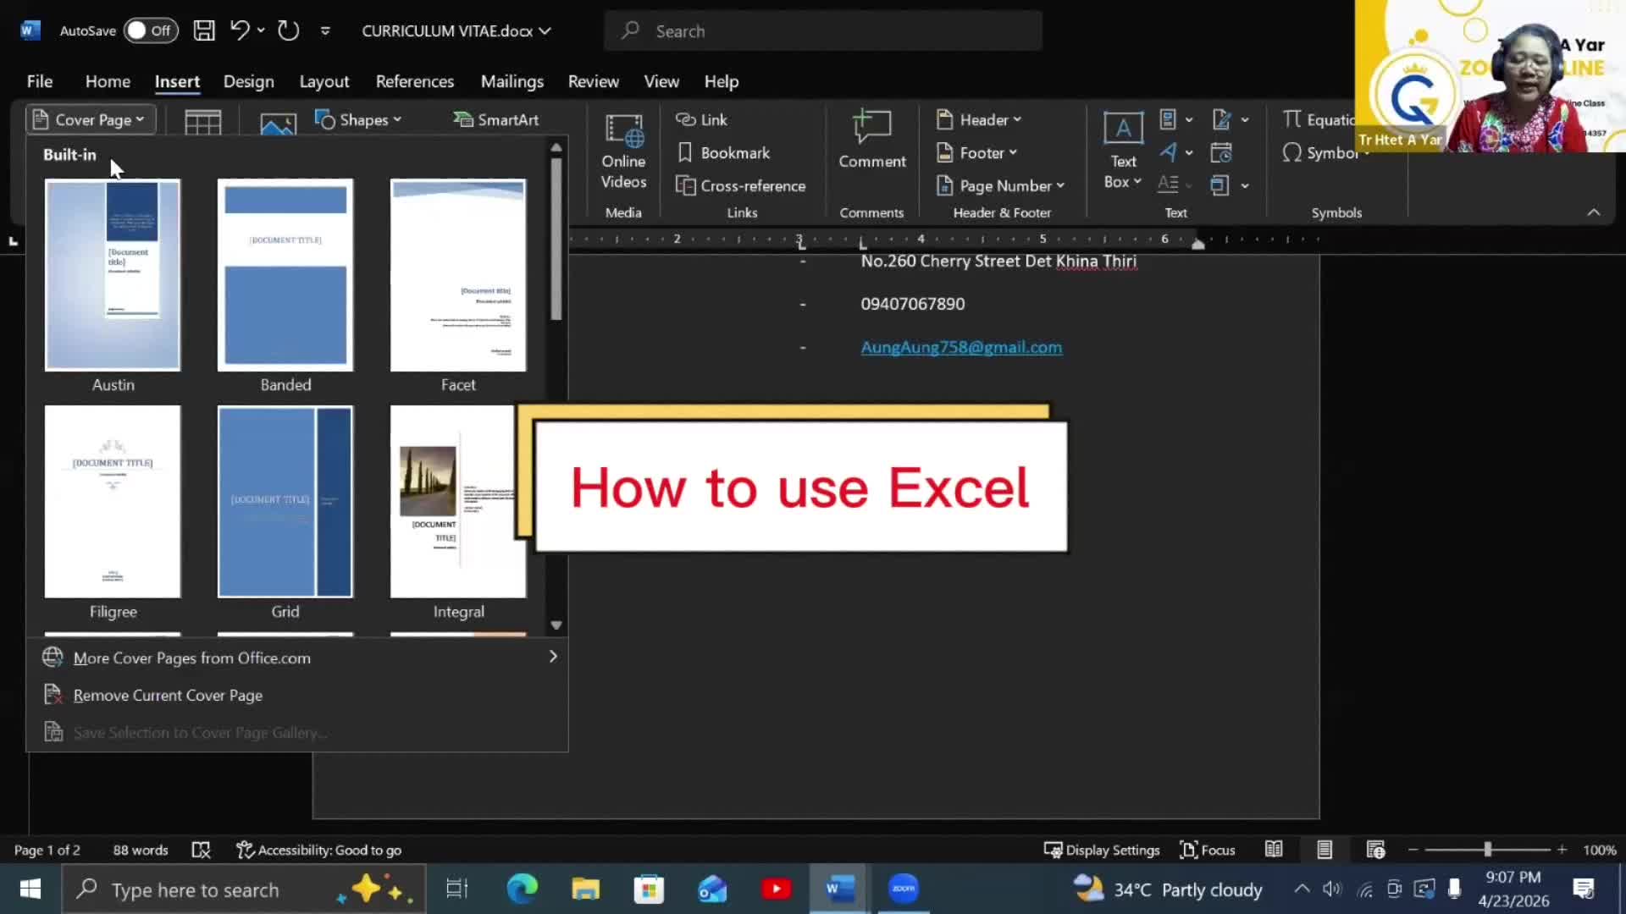Open Accessibility: Good to go checker

[x=318, y=850]
